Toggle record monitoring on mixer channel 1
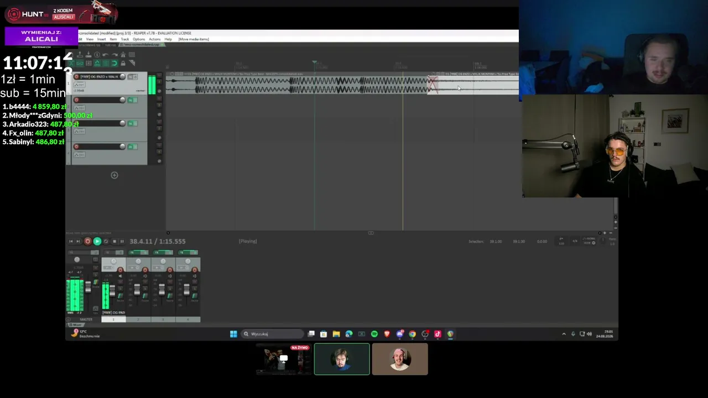Screen dimensions: 708x398 click(x=121, y=276)
